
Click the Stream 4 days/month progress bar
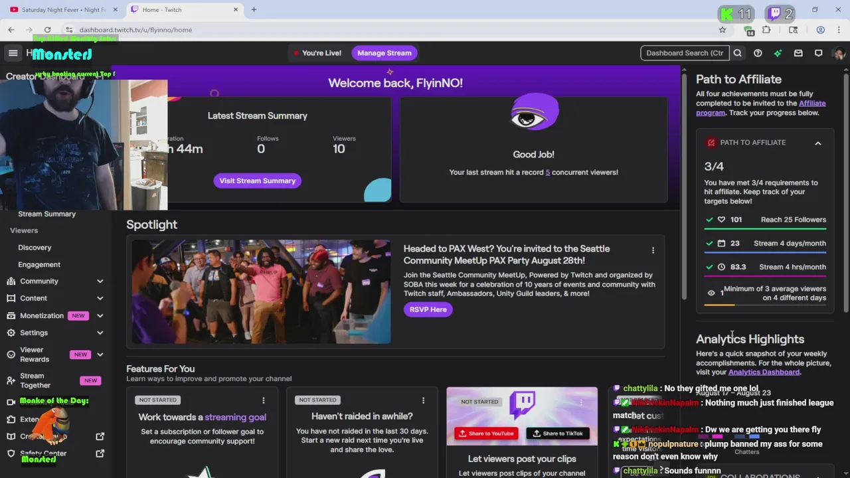click(765, 252)
